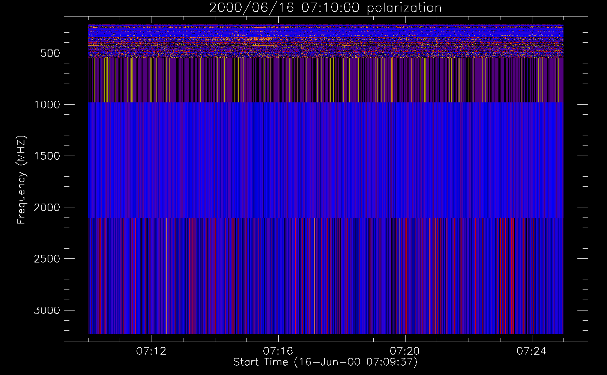Click the purple band between 500 and 1000 MHz
This screenshot has height=375, width=607.
coord(326,80)
